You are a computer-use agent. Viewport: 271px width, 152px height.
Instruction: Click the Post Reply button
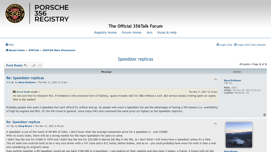pos(17,65)
